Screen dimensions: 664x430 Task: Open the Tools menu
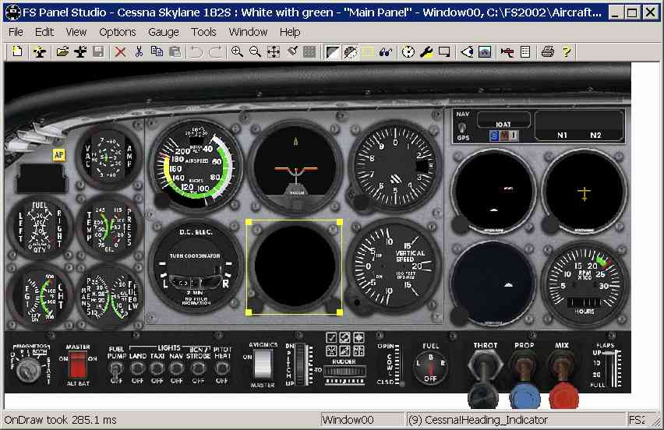pyautogui.click(x=203, y=32)
